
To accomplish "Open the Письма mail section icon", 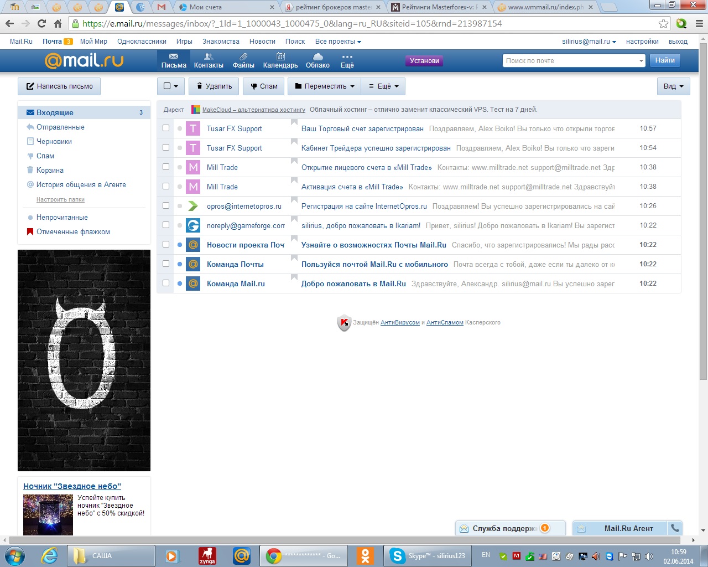I will pos(174,56).
